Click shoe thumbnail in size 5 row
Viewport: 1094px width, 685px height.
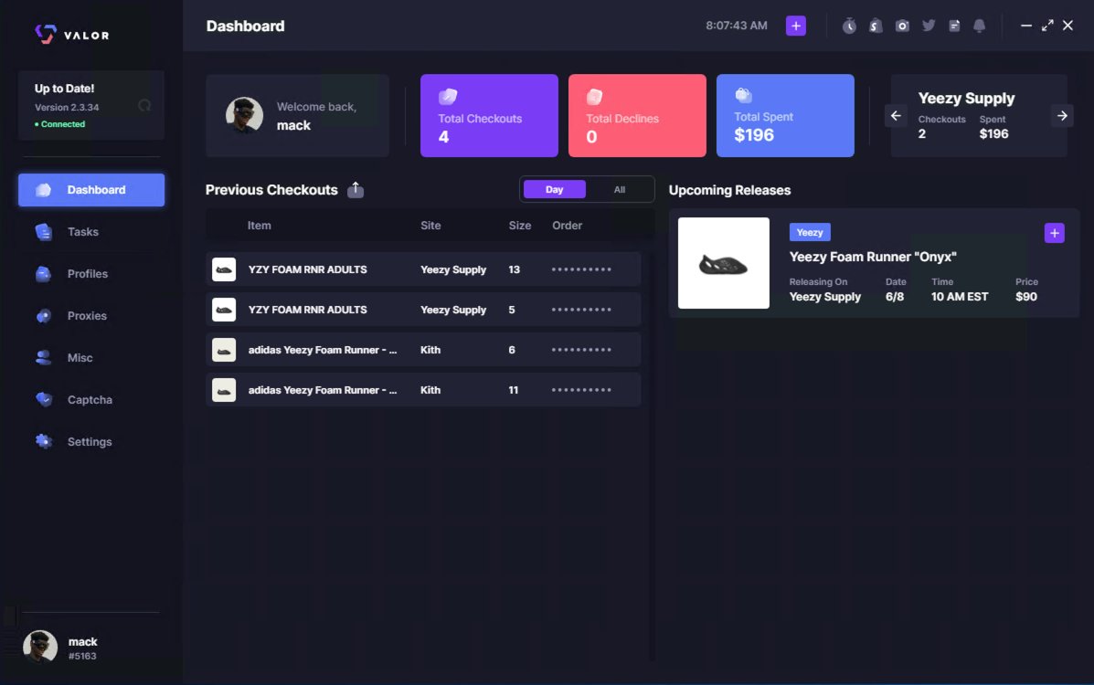pyautogui.click(x=224, y=310)
